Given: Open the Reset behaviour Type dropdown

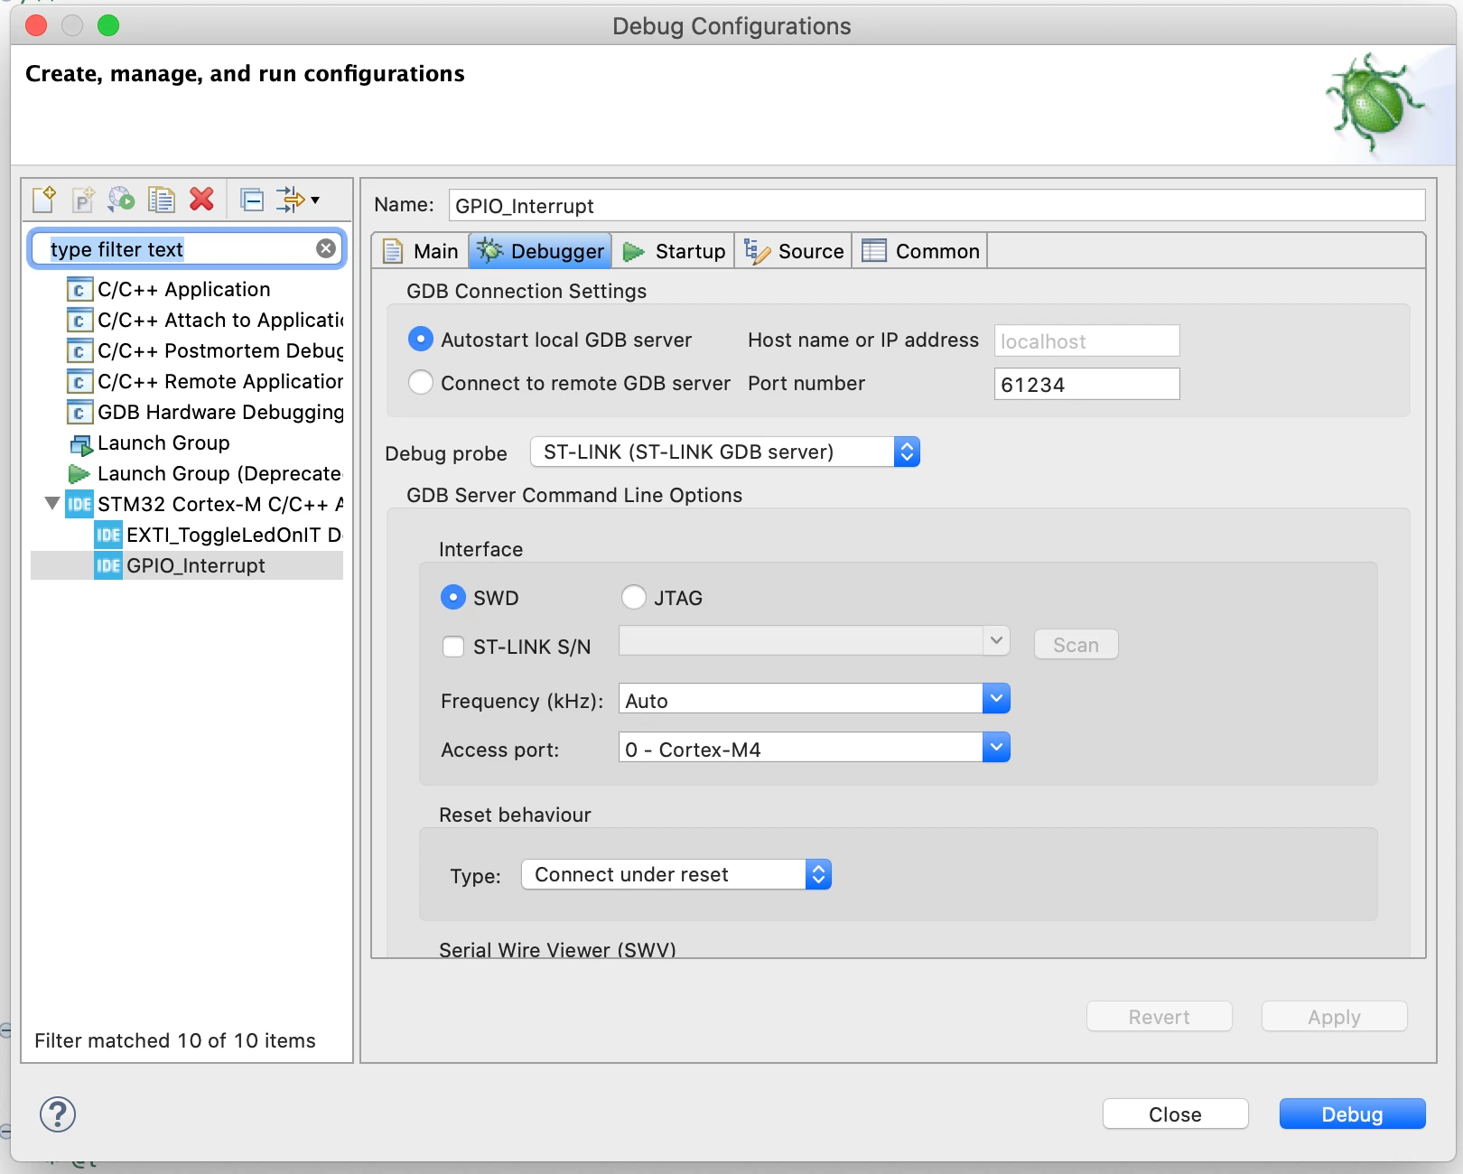Looking at the screenshot, I should tap(676, 874).
